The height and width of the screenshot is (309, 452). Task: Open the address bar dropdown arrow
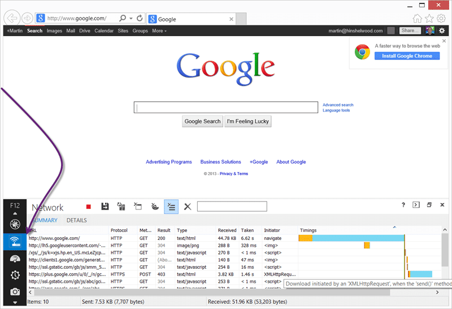pos(131,18)
